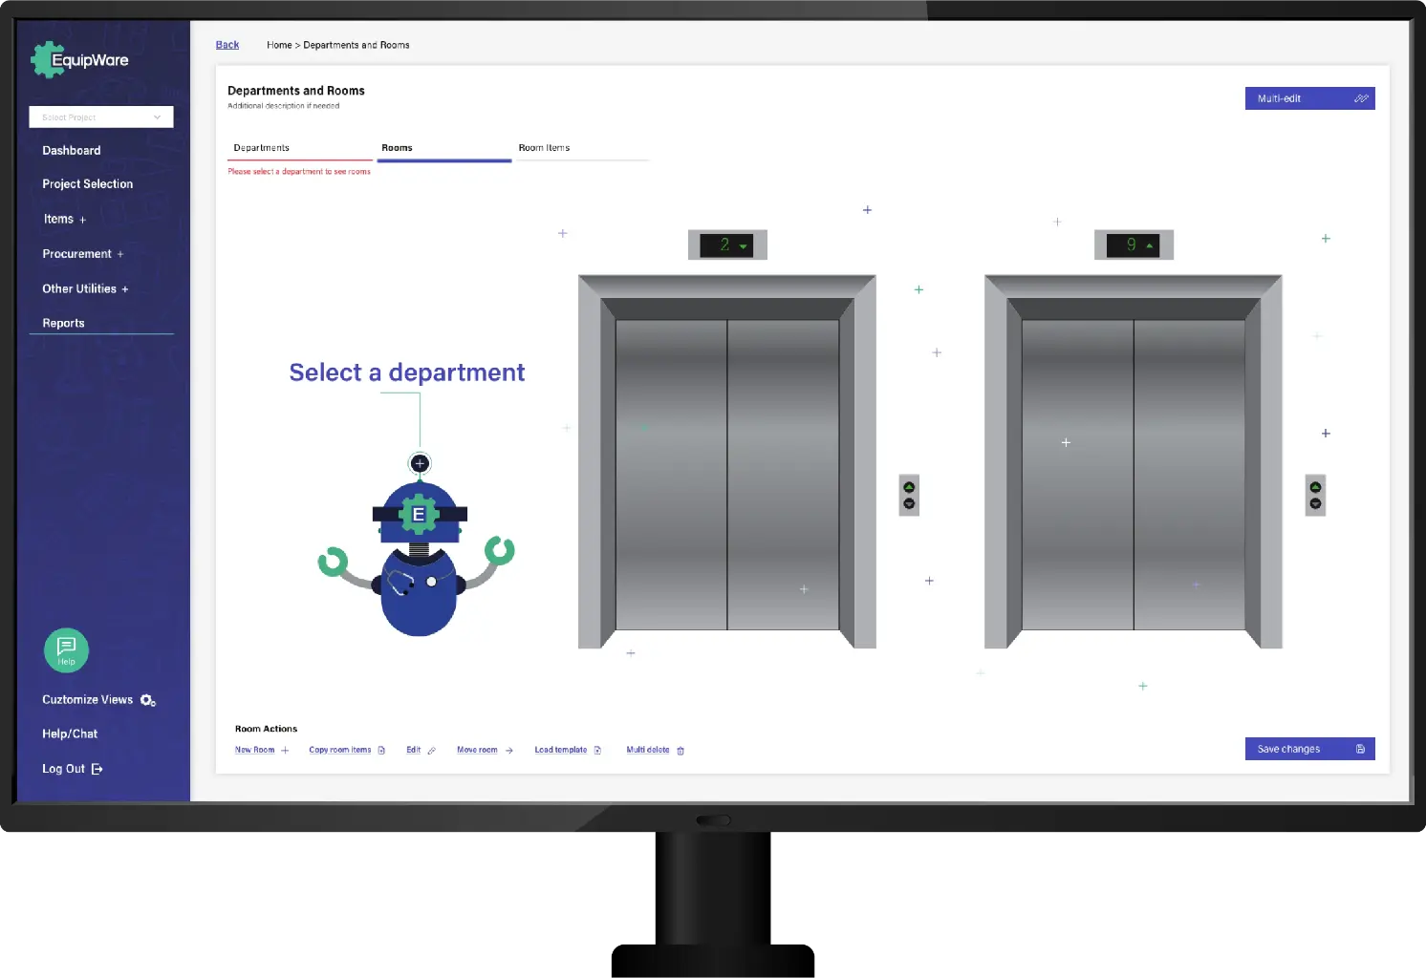Viewport: 1426px width, 978px height.
Task: Click the Move room arrow icon
Action: coord(508,750)
